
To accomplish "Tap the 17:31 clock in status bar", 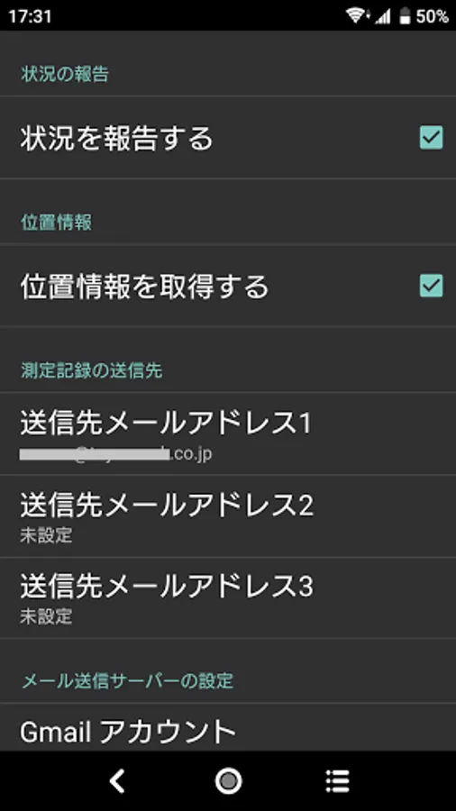I will [x=30, y=16].
